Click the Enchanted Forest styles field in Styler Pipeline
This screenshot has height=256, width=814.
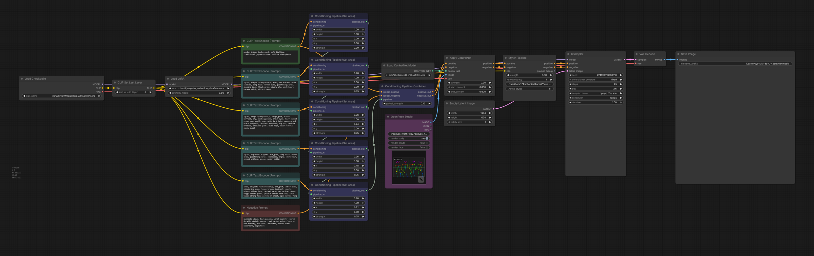click(529, 84)
